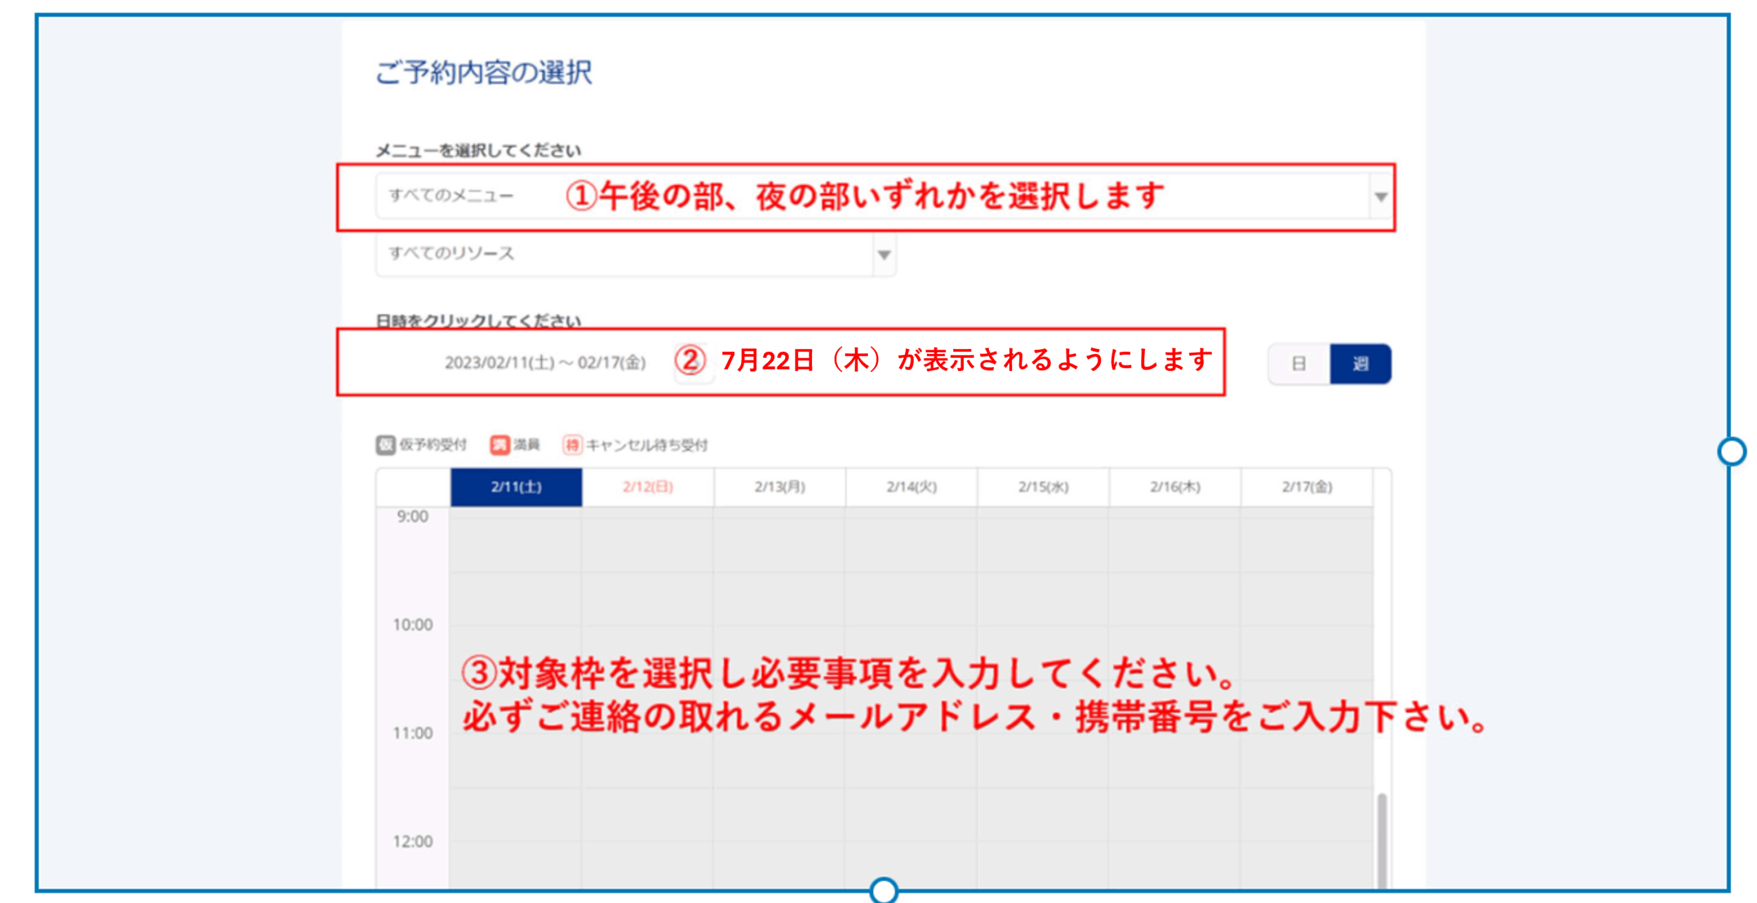Click the calendar's vertical scrollbar thumb
Viewport: 1757px width, 903px height.
point(1382,840)
